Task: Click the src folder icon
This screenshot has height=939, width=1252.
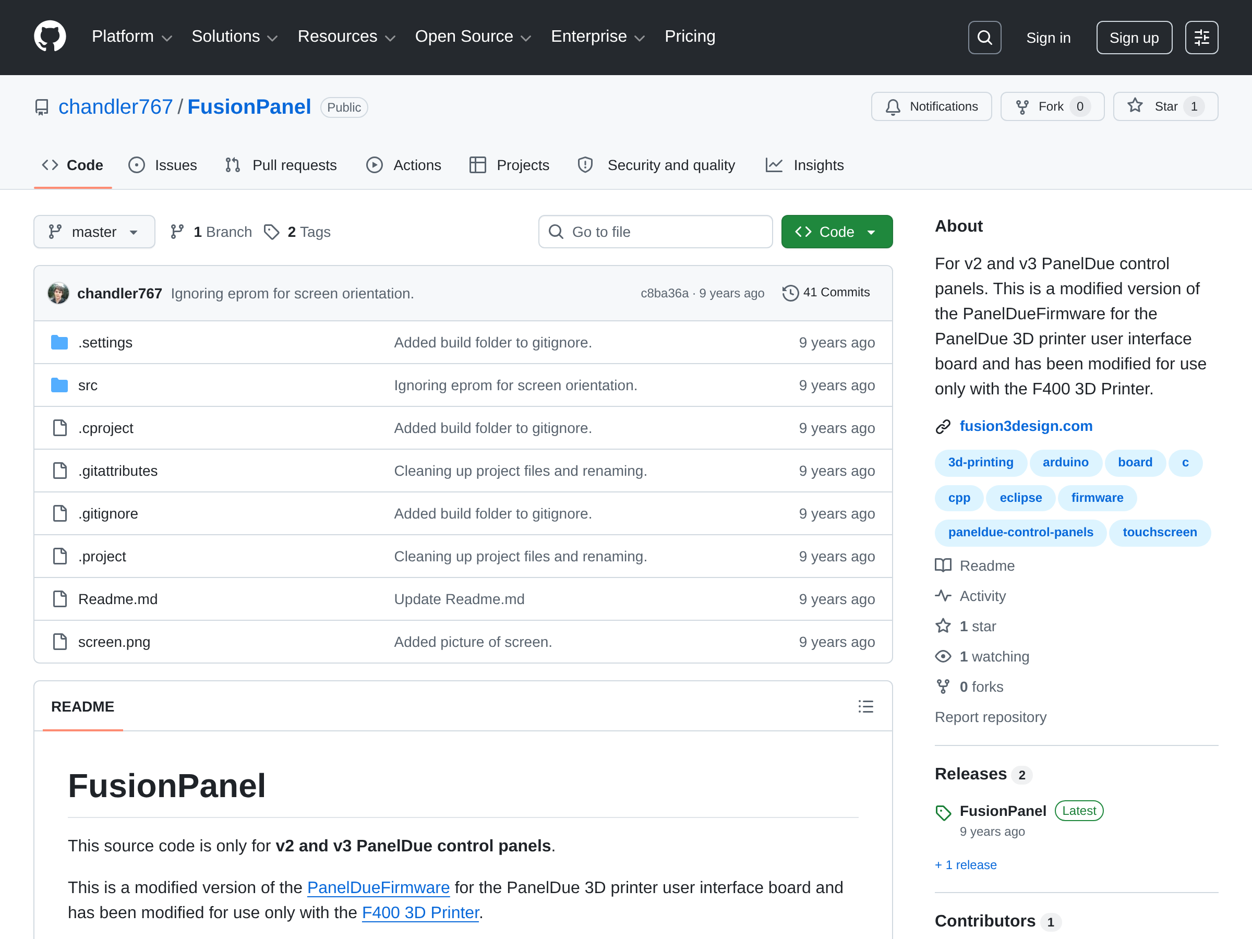Action: tap(59, 386)
